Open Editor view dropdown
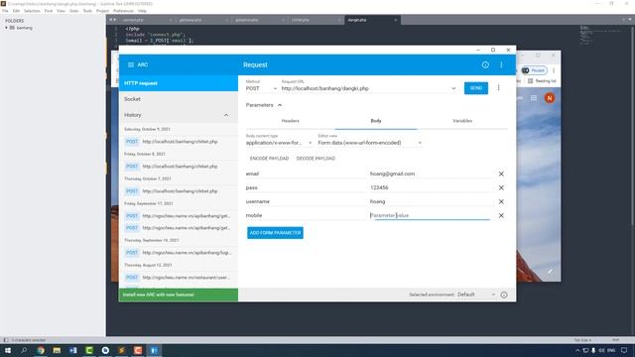Screen dimensions: 635x357 [x=369, y=143]
